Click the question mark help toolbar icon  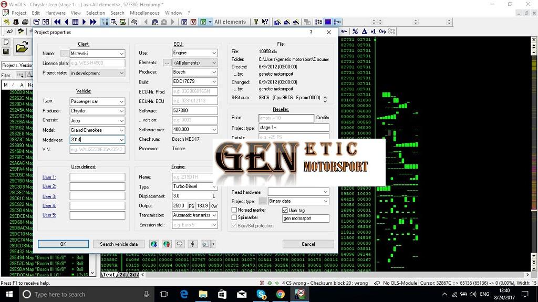click(256, 22)
